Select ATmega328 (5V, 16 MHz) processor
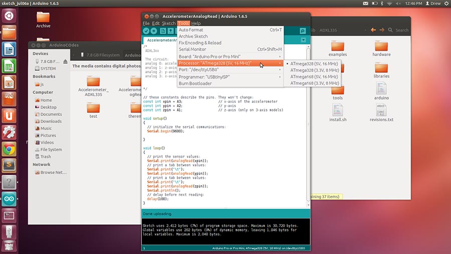451x254 pixels. pos(312,64)
